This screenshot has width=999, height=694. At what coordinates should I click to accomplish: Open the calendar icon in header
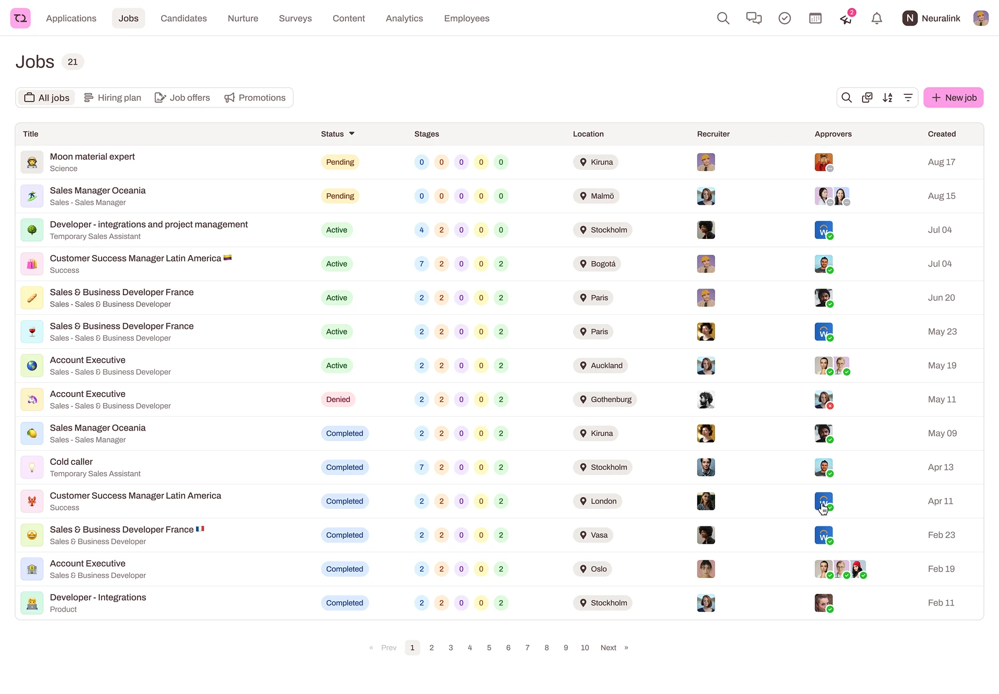[816, 18]
